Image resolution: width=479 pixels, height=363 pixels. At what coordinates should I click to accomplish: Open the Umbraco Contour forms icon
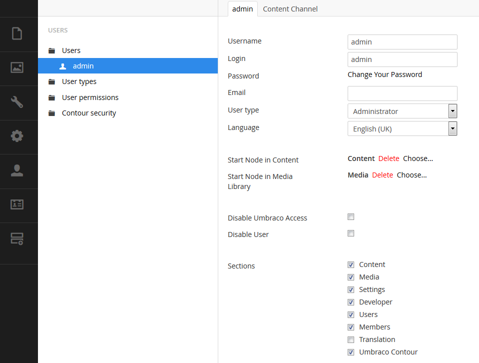(17, 239)
